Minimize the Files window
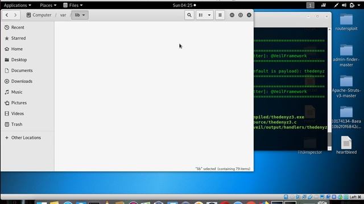This screenshot has width=364, height=204. 232,15
